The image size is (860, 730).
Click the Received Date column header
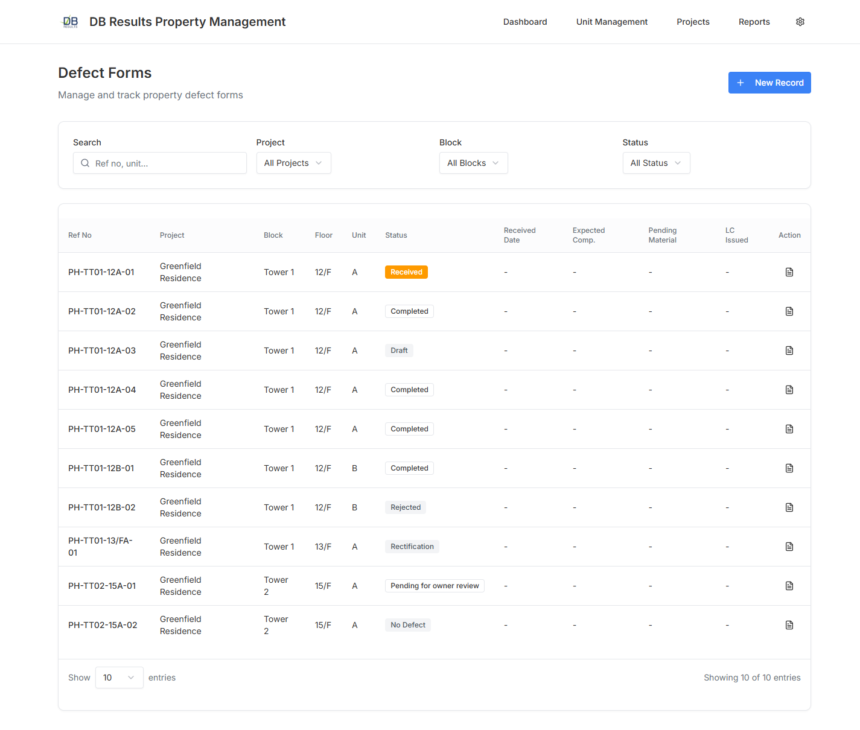[x=520, y=235]
